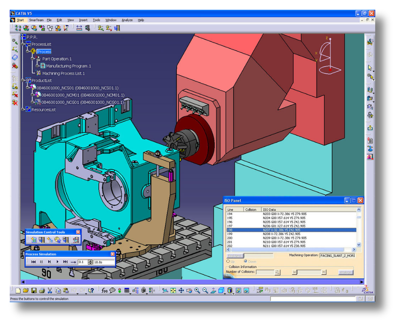Click the Cut scissors icon
The height and width of the screenshot is (320, 393).
49,290
